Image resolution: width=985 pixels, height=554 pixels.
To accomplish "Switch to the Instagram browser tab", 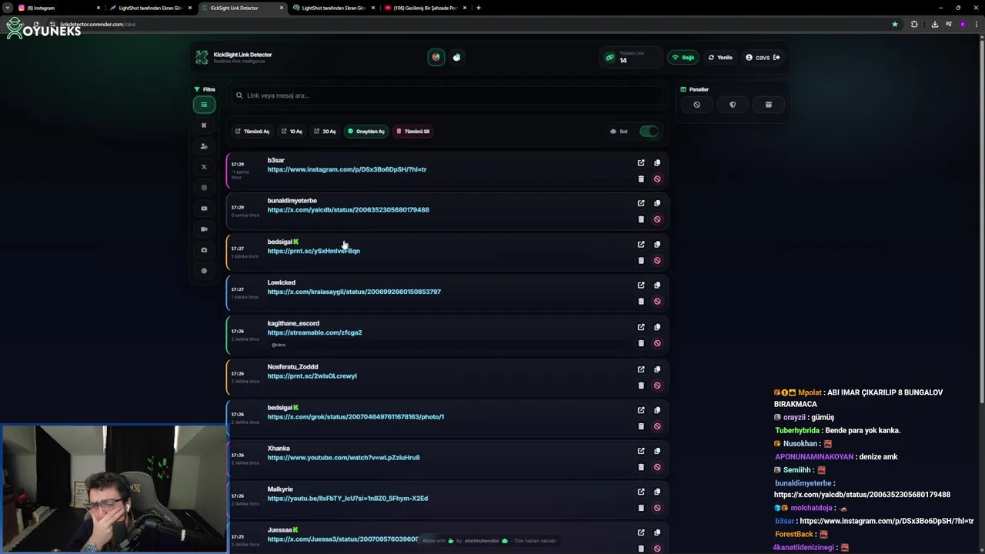I will pos(58,8).
